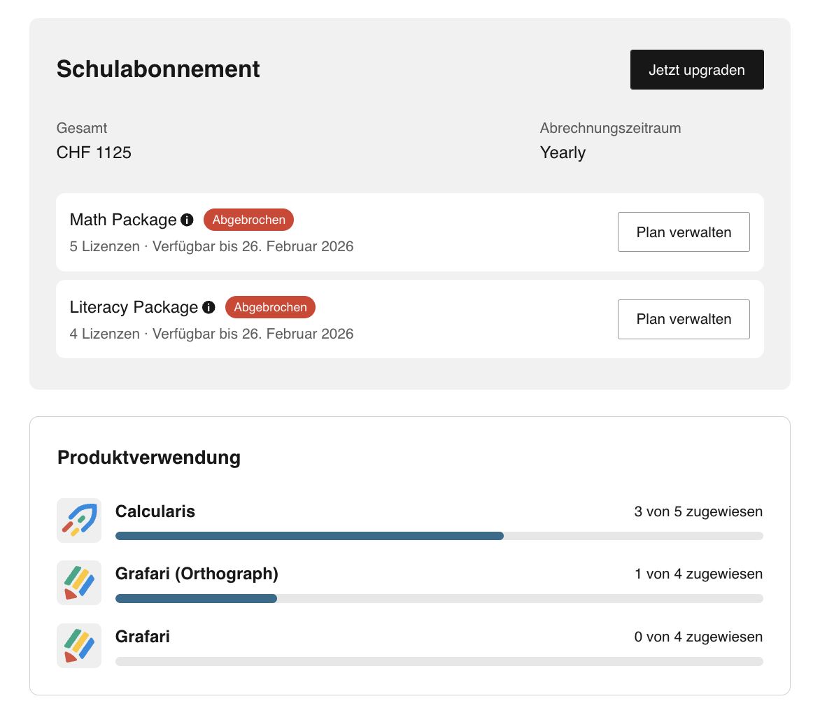820x715 pixels.
Task: Click the Grafari (Orthograph) app icon
Action: coord(79,583)
